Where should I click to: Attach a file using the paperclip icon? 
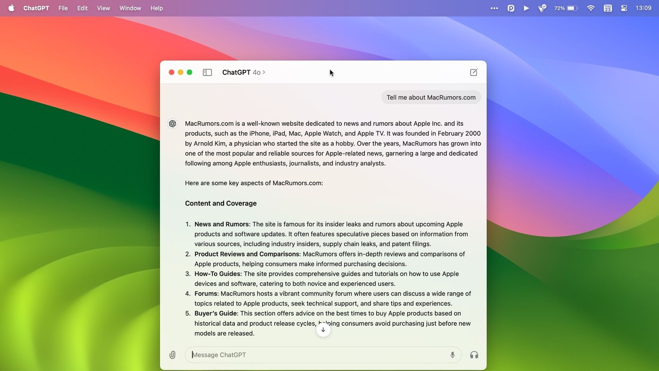(x=173, y=355)
